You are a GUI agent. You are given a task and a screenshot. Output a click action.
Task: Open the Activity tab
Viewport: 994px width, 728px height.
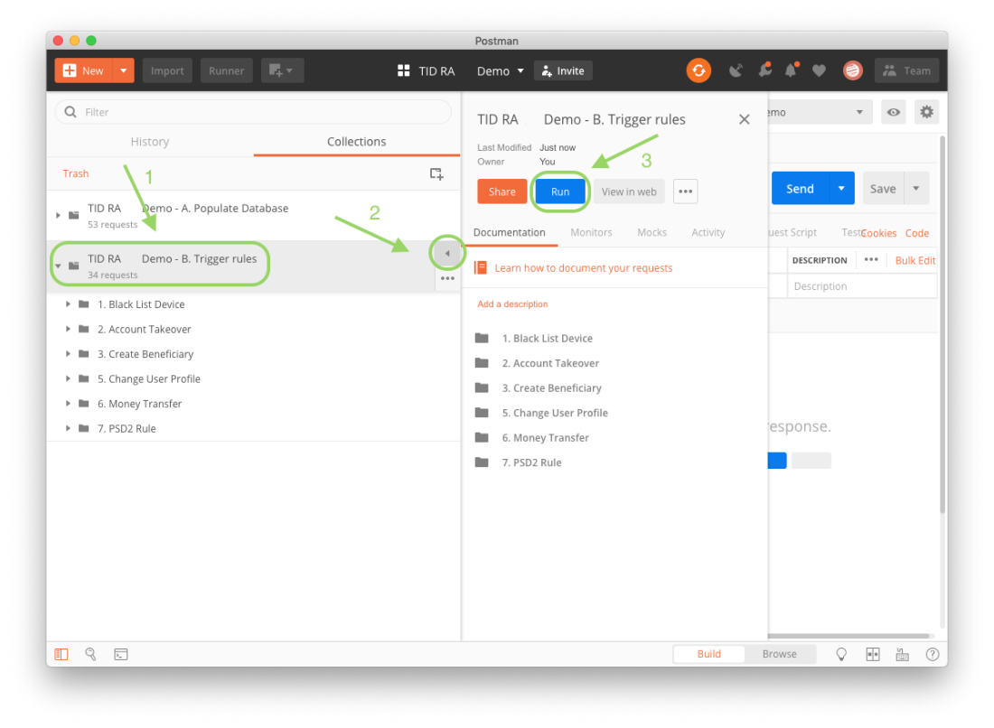(x=708, y=232)
